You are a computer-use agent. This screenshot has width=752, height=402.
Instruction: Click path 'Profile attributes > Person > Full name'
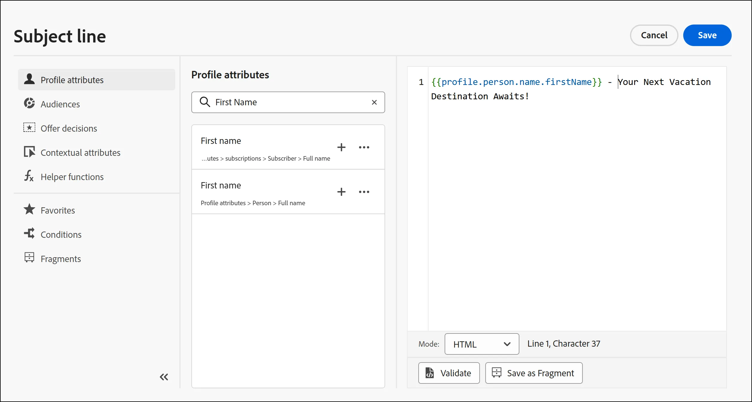click(253, 203)
